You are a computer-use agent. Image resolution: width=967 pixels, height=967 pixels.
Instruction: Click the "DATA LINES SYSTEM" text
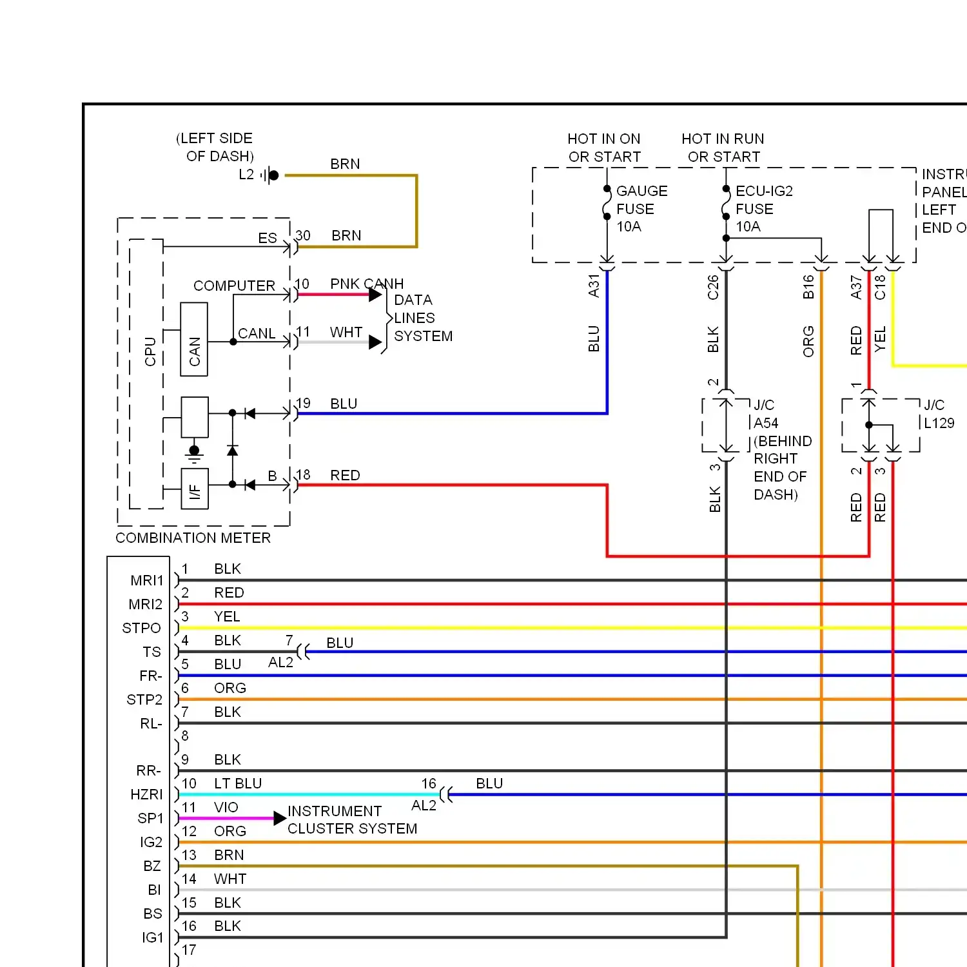pos(423,318)
